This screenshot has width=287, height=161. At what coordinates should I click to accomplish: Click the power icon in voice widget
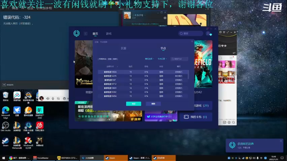click(x=64, y=99)
